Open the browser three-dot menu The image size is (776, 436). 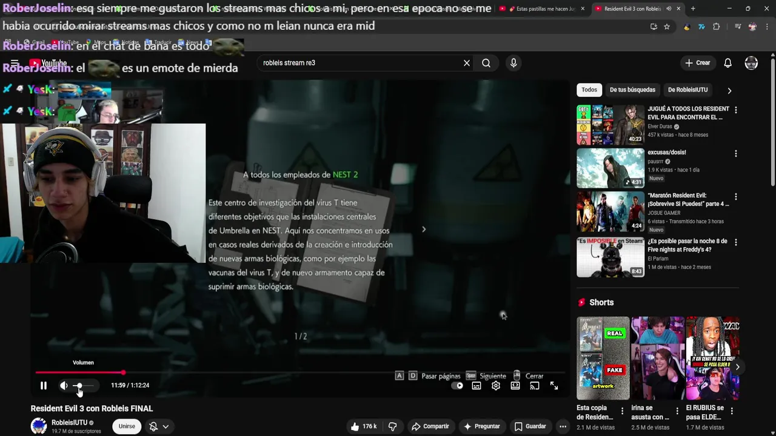click(x=766, y=27)
